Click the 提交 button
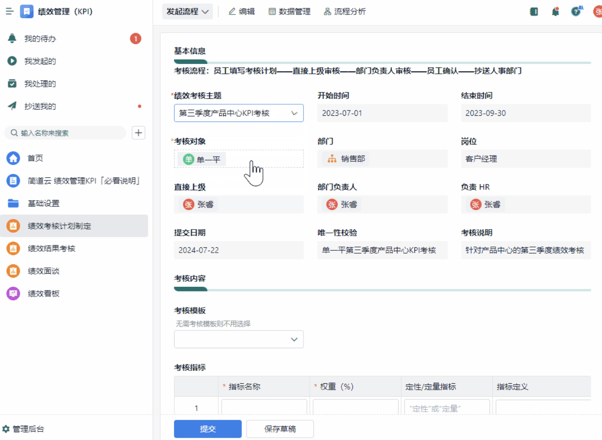The image size is (602, 440). (208, 429)
